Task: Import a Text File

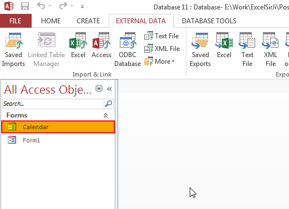Action: click(161, 35)
